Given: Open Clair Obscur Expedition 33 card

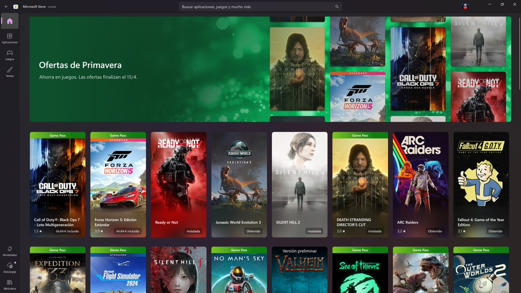Looking at the screenshot, I should 58,270.
